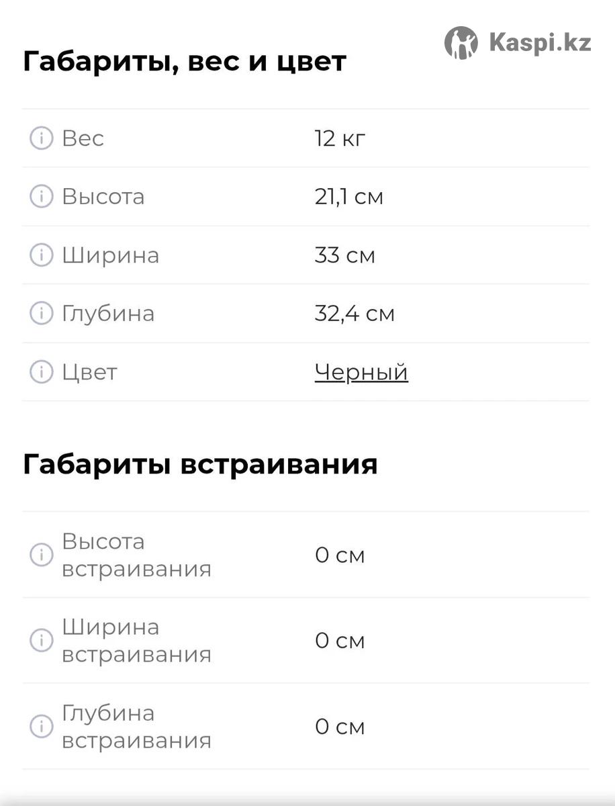Open the Черный color link
615x806 pixels.
click(361, 372)
